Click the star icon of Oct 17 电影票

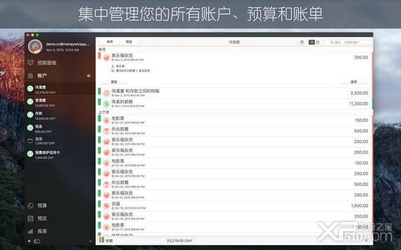(x=106, y=227)
